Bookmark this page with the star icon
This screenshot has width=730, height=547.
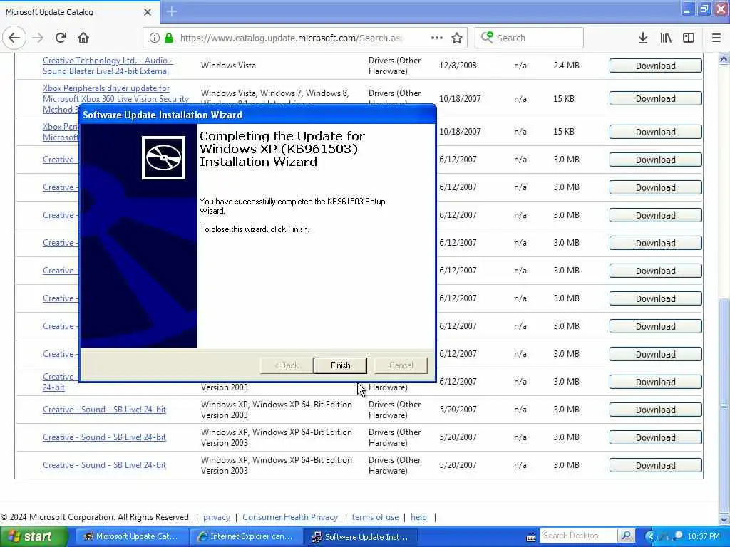tap(457, 38)
